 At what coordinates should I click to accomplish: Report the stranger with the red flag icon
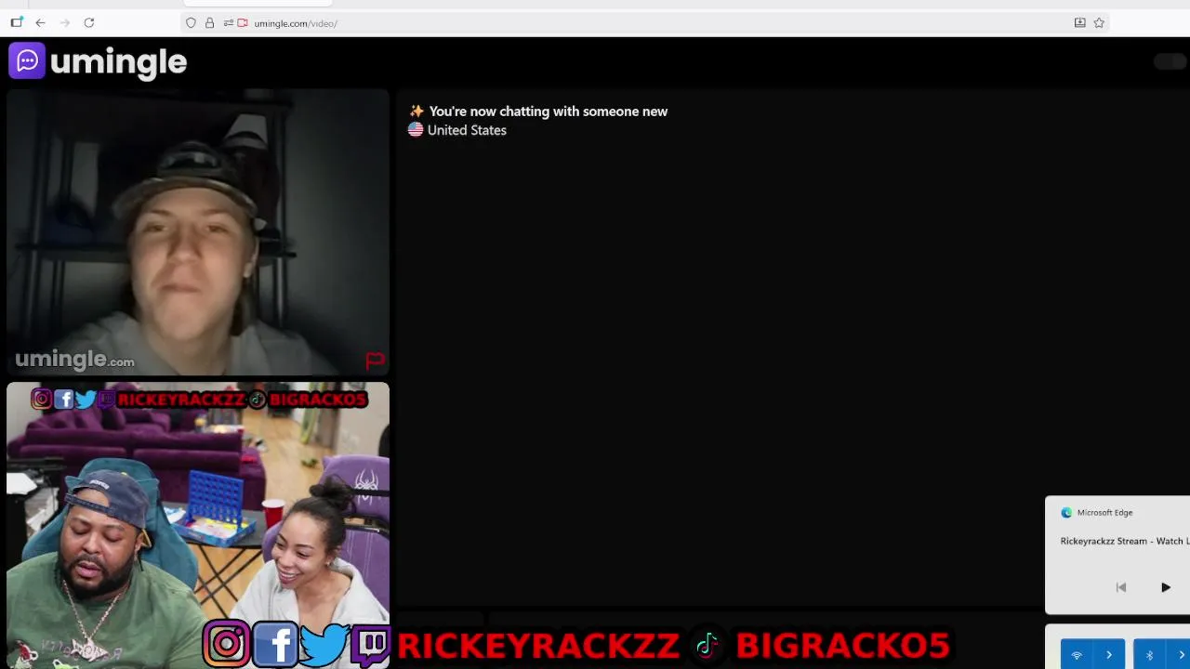375,360
